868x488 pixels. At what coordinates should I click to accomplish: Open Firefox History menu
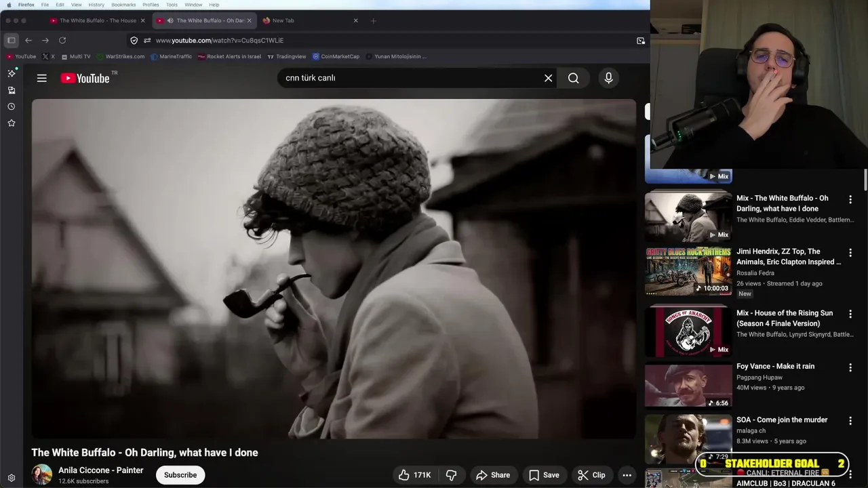(96, 5)
